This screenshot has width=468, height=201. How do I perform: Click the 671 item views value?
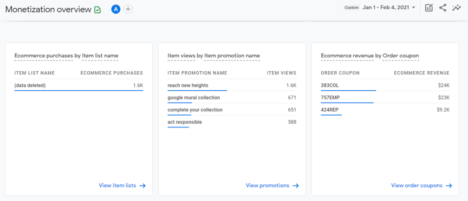292,98
